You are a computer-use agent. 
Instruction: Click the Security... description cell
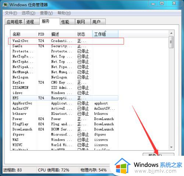tap(61, 46)
